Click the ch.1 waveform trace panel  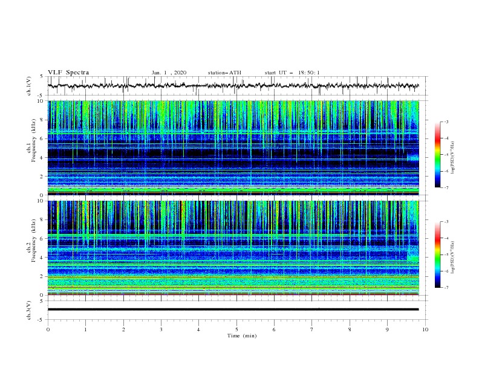tap(238, 86)
